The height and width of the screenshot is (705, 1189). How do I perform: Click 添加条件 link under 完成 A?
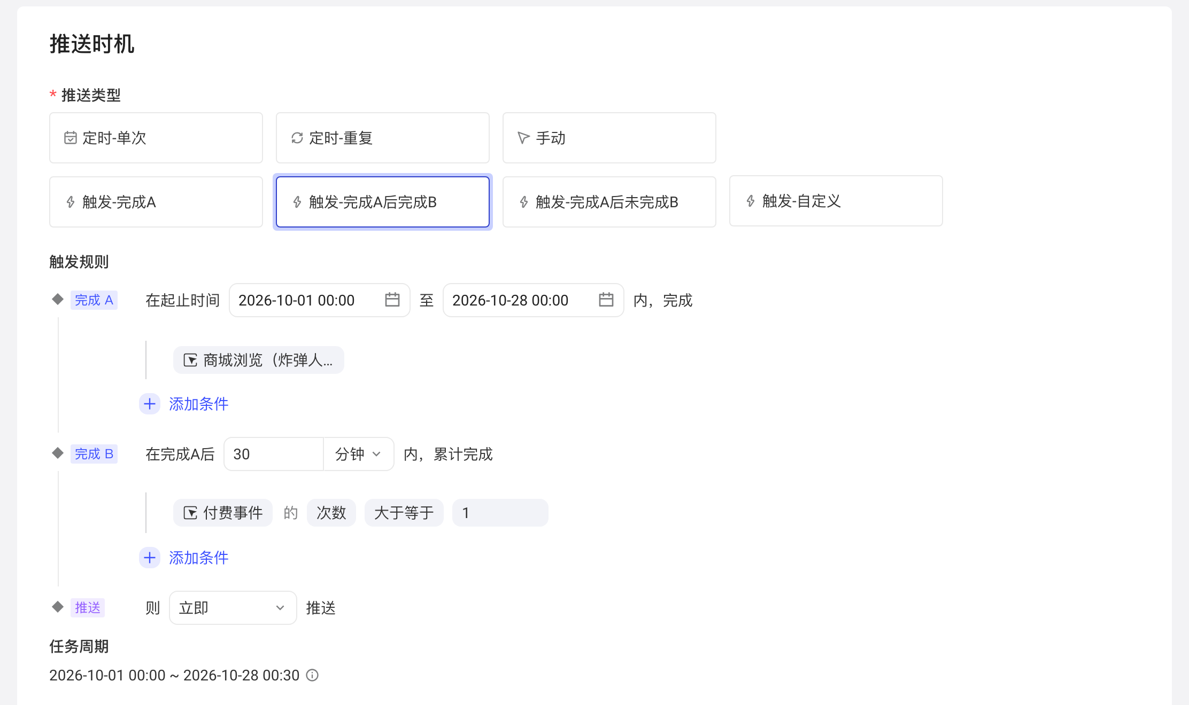pyautogui.click(x=199, y=404)
